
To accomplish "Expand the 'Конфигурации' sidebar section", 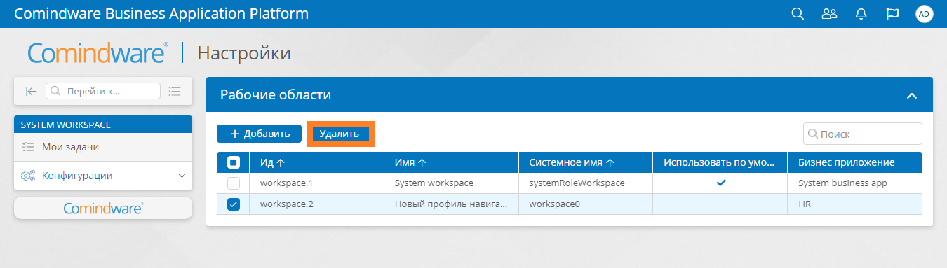I will click(x=103, y=176).
